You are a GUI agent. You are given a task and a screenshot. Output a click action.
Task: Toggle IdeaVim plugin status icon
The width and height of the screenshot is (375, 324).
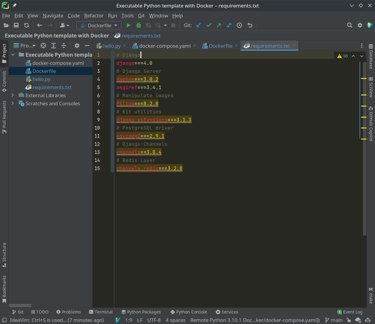pos(118,320)
